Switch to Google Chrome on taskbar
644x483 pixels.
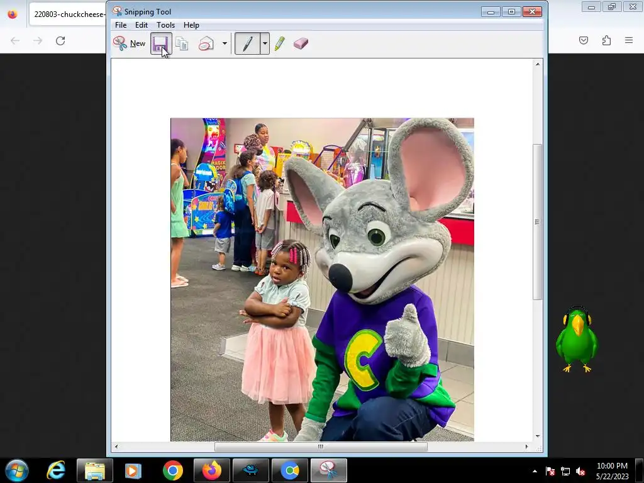click(172, 470)
